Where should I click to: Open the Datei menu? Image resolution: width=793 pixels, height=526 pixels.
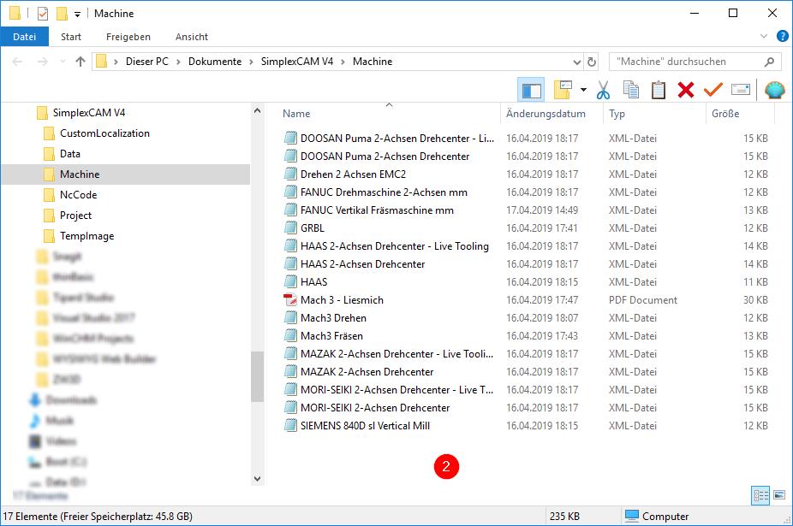[25, 37]
